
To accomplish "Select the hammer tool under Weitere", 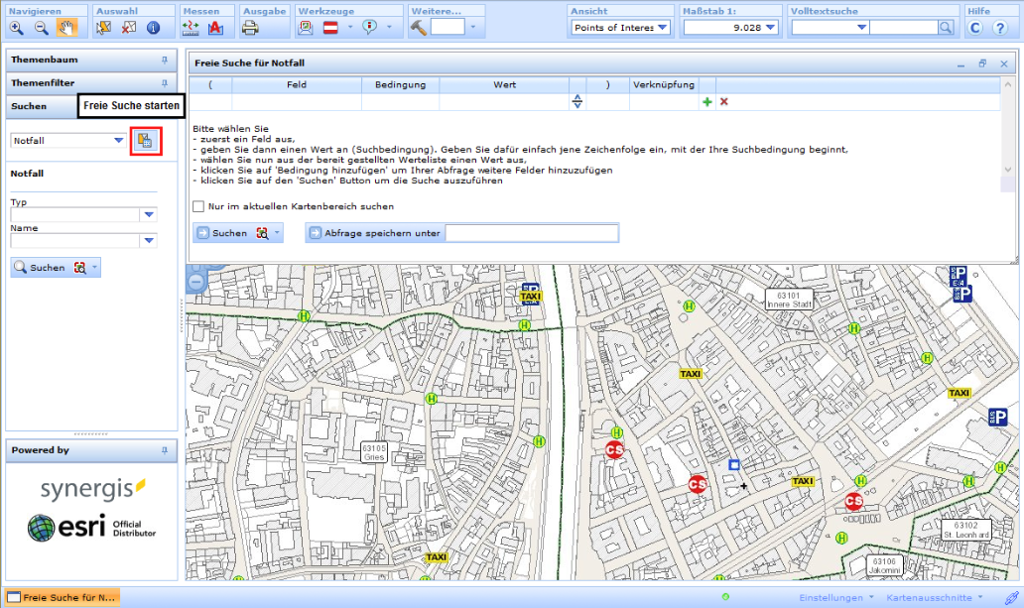I will coord(418,28).
